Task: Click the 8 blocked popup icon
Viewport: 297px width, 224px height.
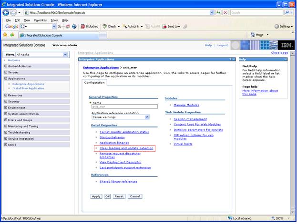Action: click(90, 27)
